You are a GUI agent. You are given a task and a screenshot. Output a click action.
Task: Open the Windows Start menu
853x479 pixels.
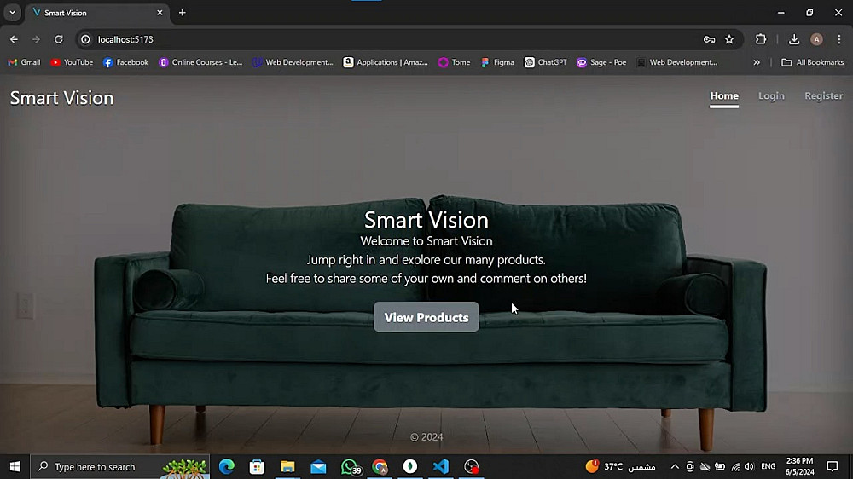[15, 466]
